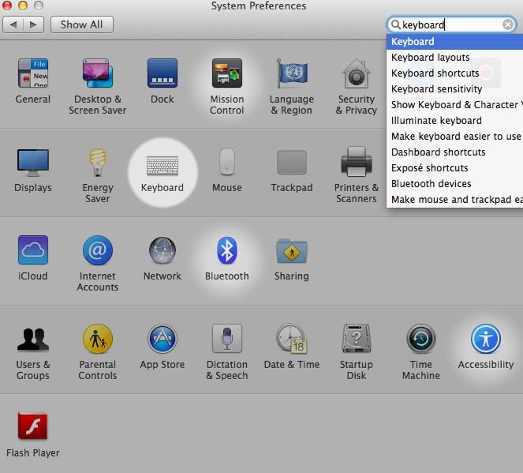Click the search magnifying glass icon
523x473 pixels.
tap(395, 24)
